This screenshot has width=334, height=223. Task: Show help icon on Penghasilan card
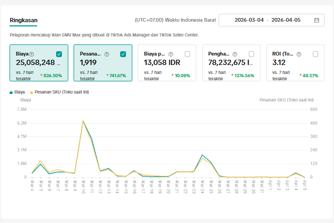coord(234,54)
